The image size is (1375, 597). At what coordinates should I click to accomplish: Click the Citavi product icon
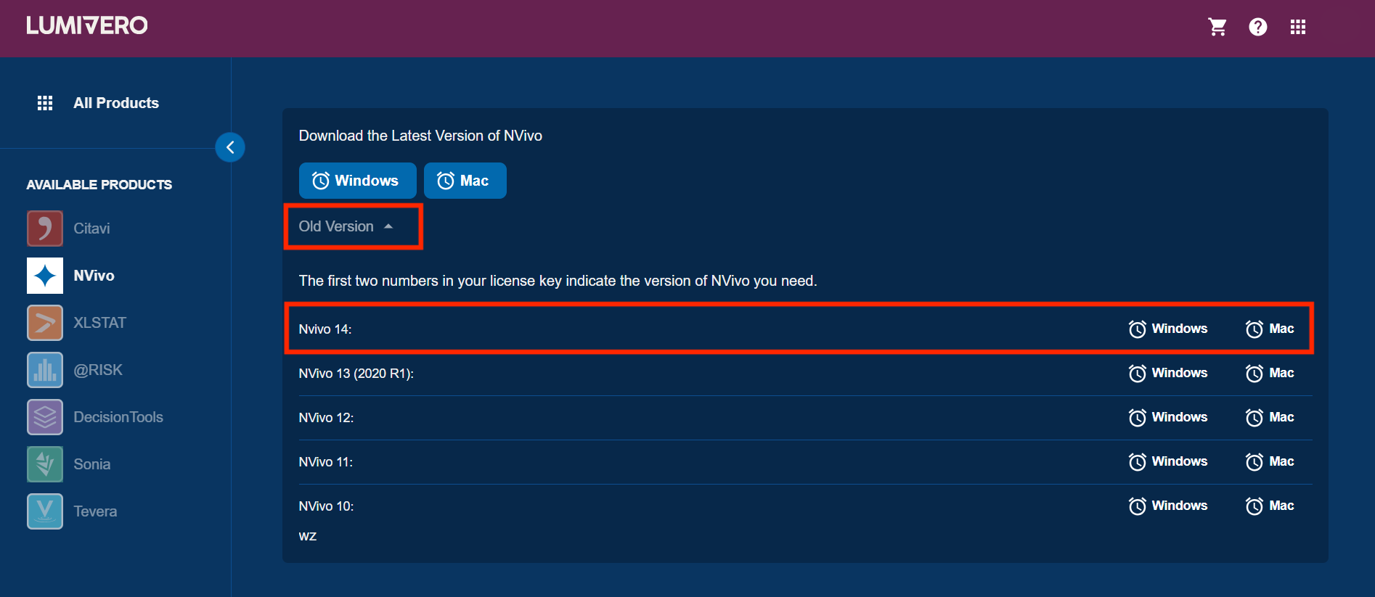[45, 228]
